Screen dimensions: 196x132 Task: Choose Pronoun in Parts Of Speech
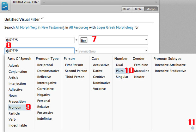15,107
